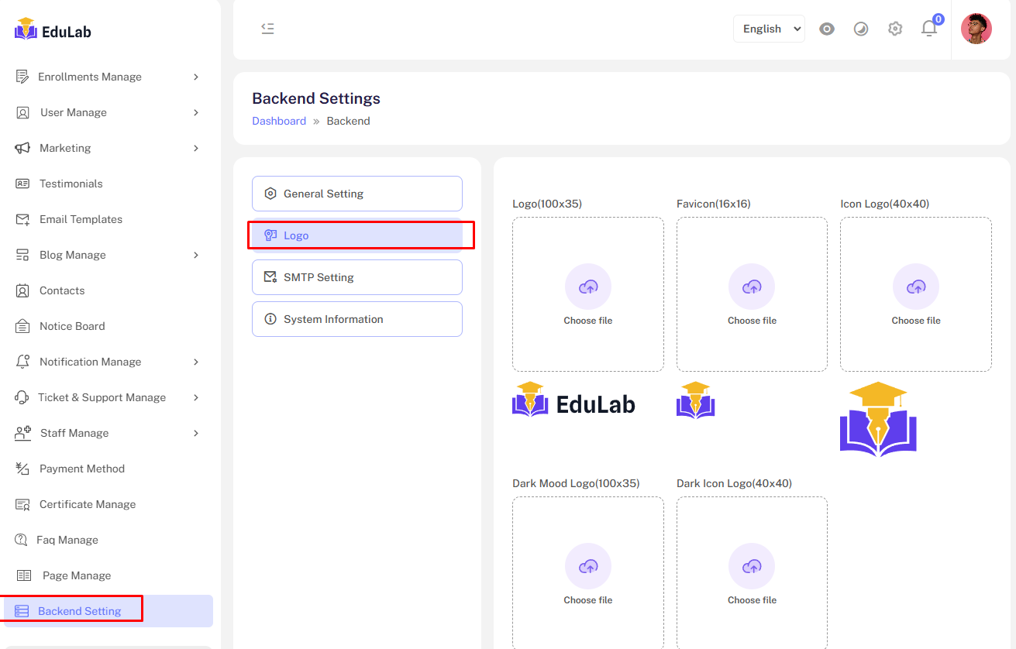Click the eye icon in top bar
Screen dimensions: 1016x649
point(827,29)
